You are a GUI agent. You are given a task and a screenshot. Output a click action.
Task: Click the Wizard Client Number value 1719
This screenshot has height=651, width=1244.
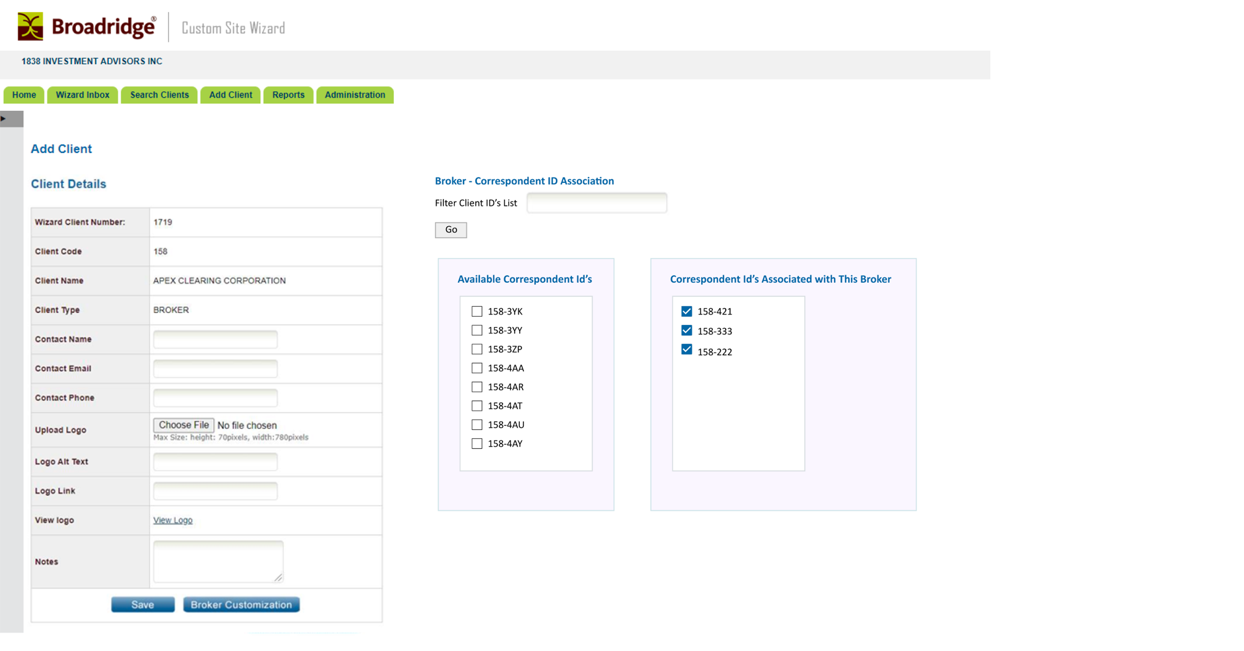tap(163, 222)
